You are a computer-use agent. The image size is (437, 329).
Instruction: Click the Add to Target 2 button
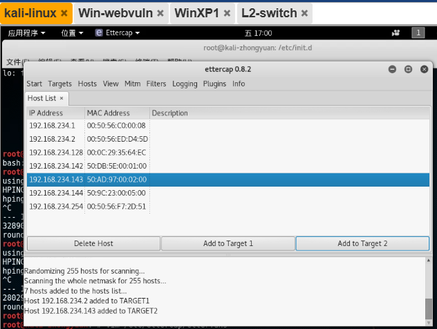pos(362,243)
